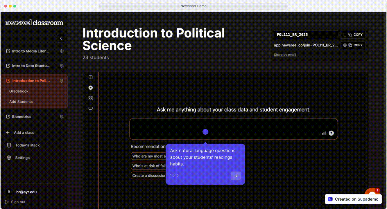Open settings gear for Intro to Media Literacy
This screenshot has width=387, height=209.
point(61,51)
